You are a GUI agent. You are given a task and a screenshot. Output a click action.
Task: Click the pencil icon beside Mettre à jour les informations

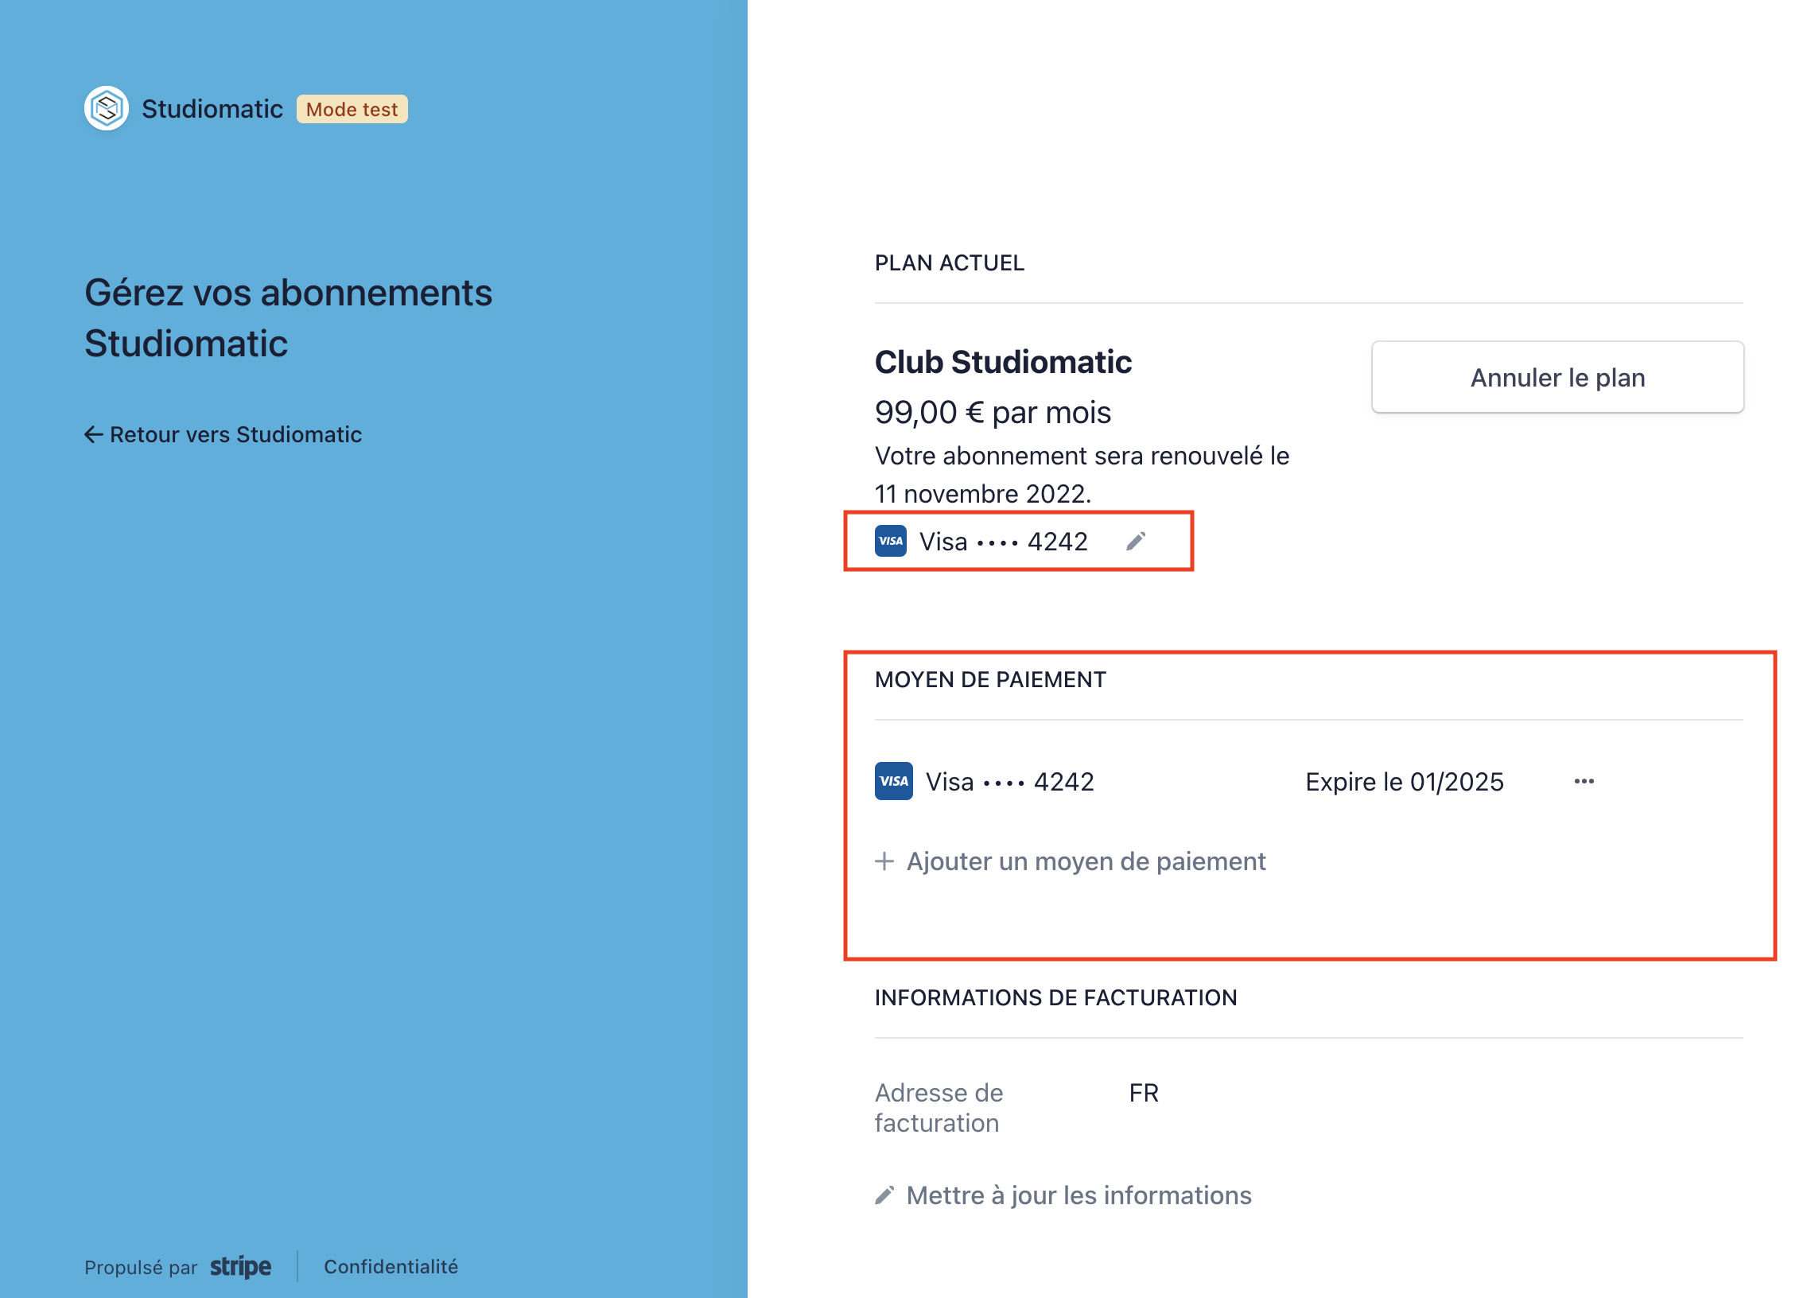click(884, 1194)
